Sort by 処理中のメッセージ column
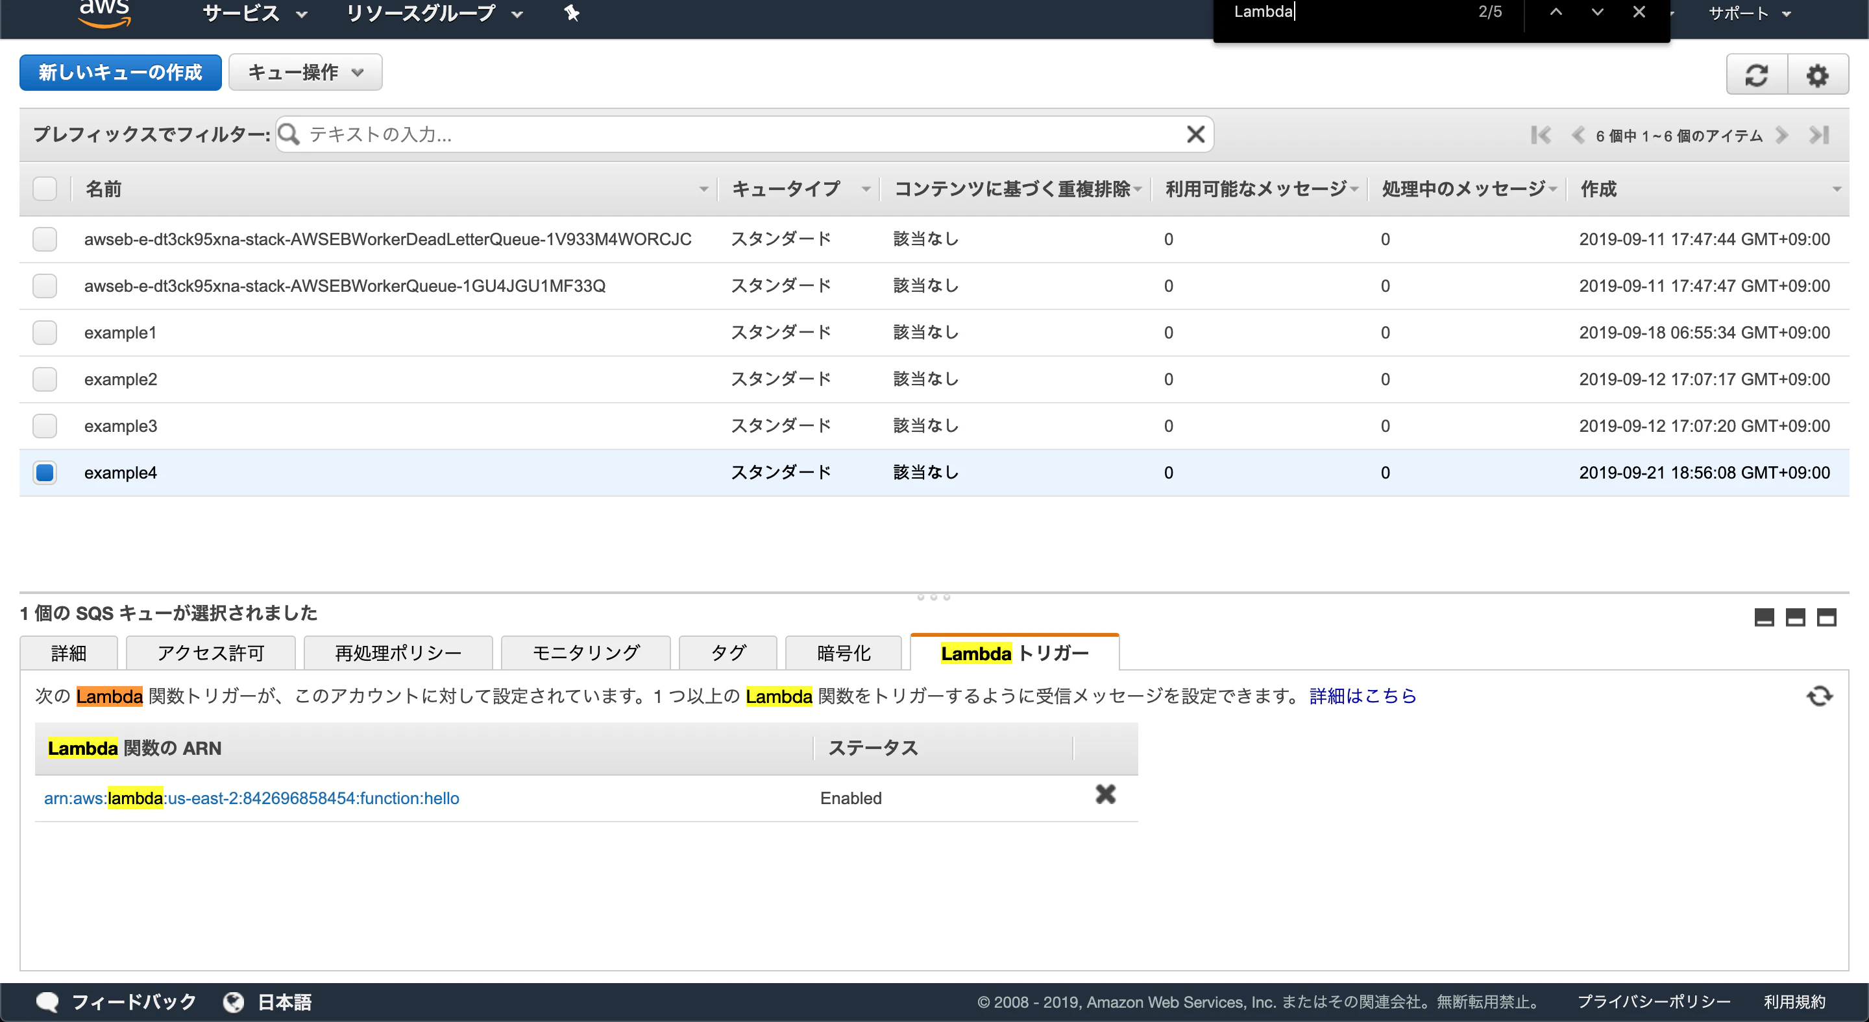Screen dimensions: 1869x1022 click(1467, 189)
